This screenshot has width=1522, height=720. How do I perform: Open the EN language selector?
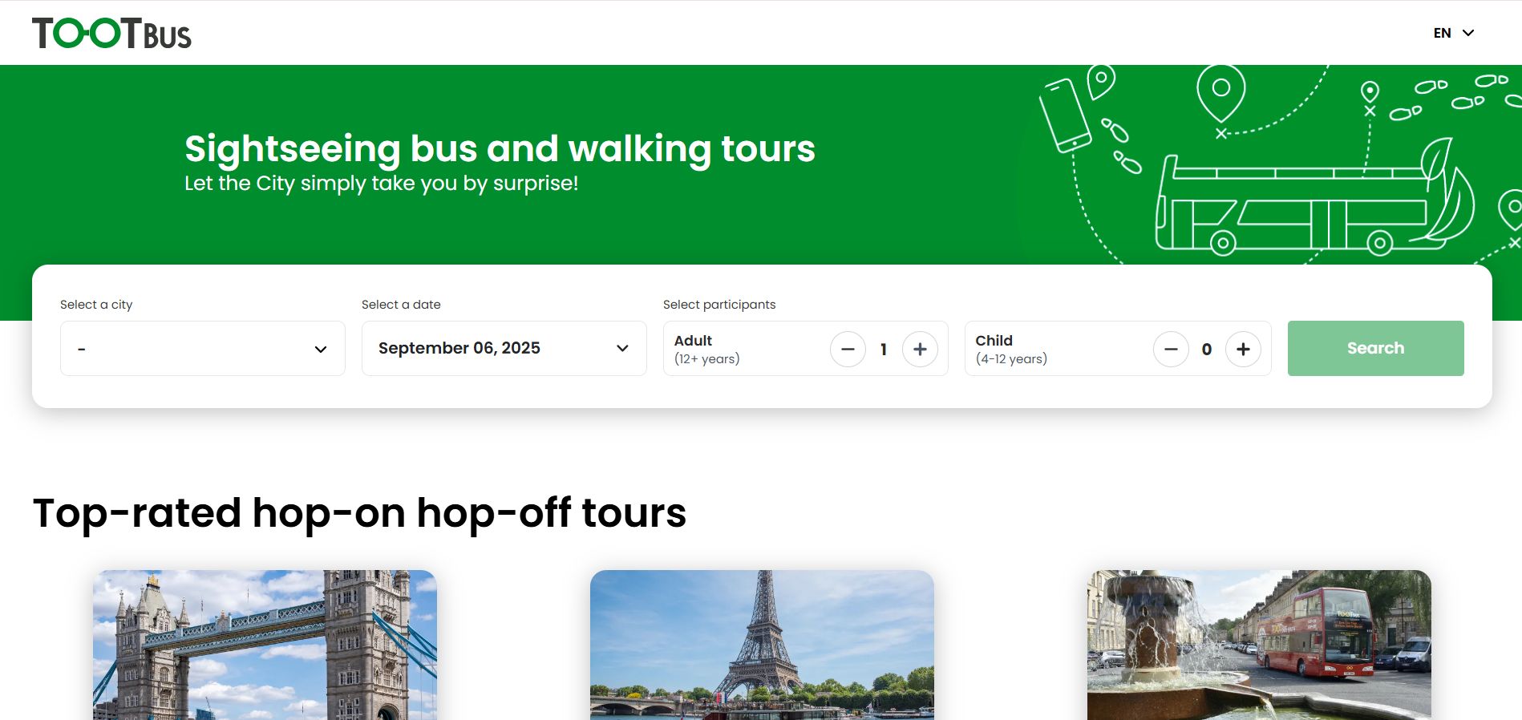[1453, 33]
